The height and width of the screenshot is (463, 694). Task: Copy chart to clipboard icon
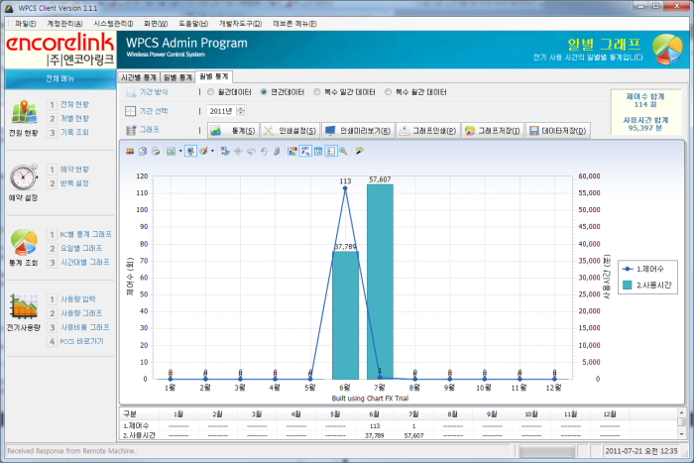point(143,152)
